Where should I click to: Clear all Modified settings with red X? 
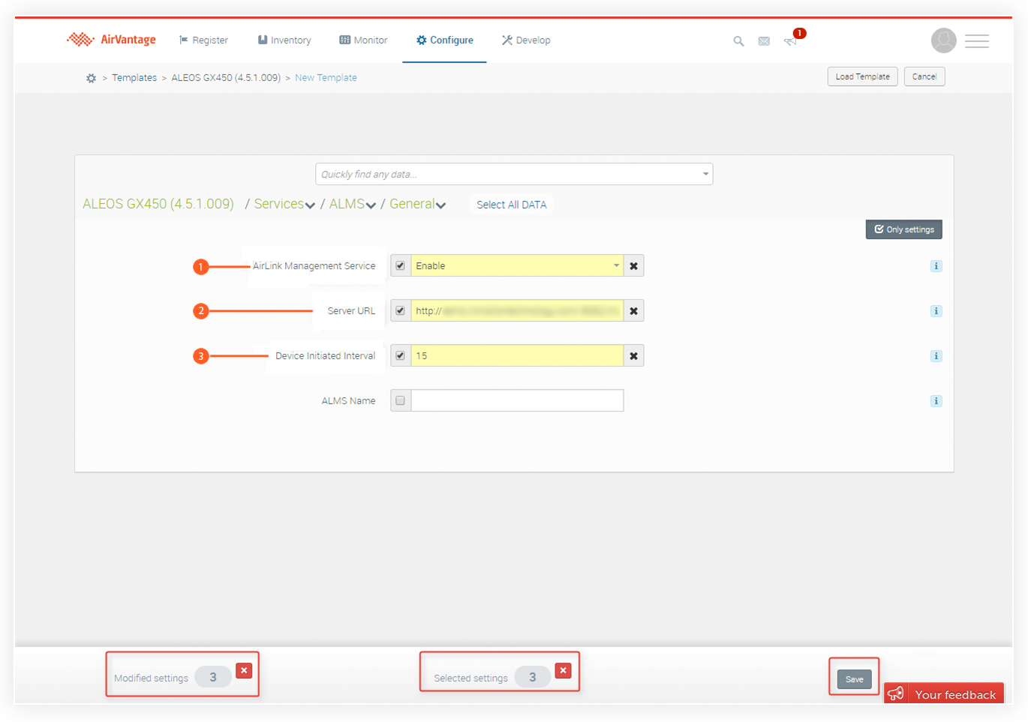[x=244, y=670]
